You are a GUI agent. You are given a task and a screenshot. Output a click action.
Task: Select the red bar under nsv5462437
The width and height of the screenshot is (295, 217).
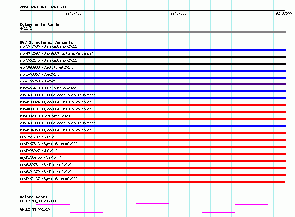tap(152, 182)
